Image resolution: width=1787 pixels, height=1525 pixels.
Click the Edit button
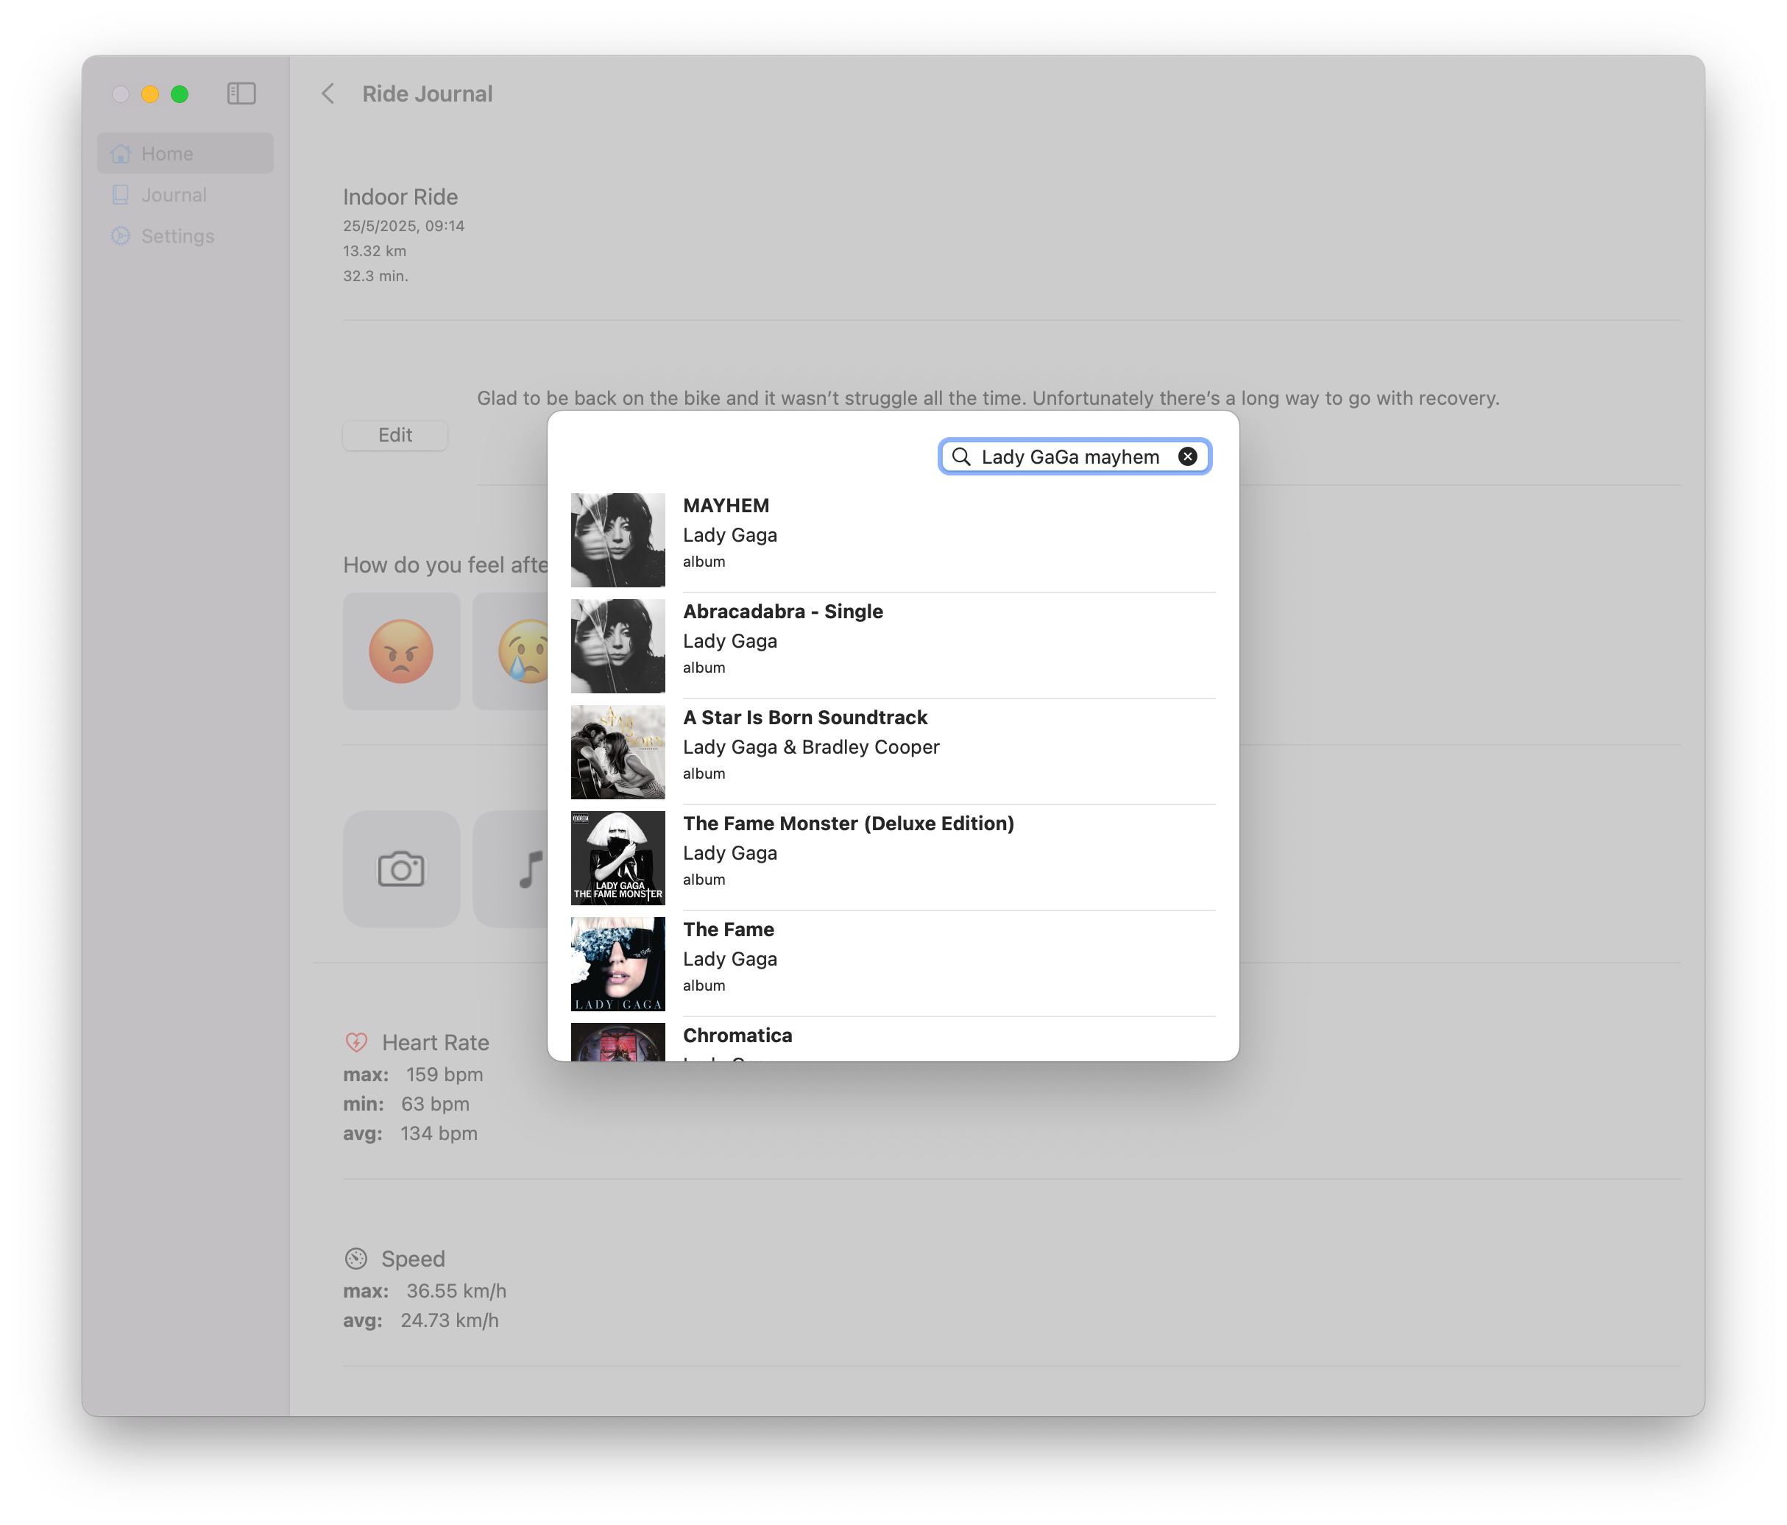(x=395, y=435)
